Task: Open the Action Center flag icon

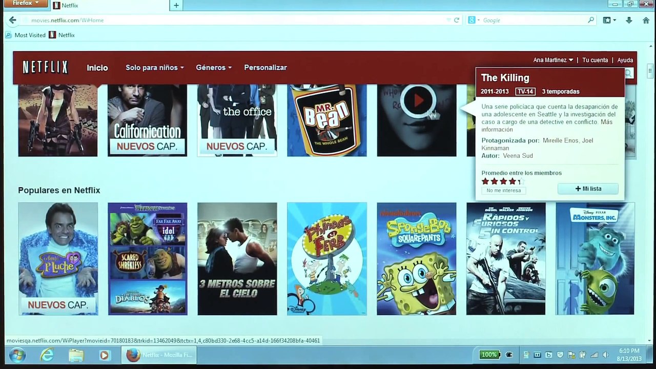Action: (571, 355)
